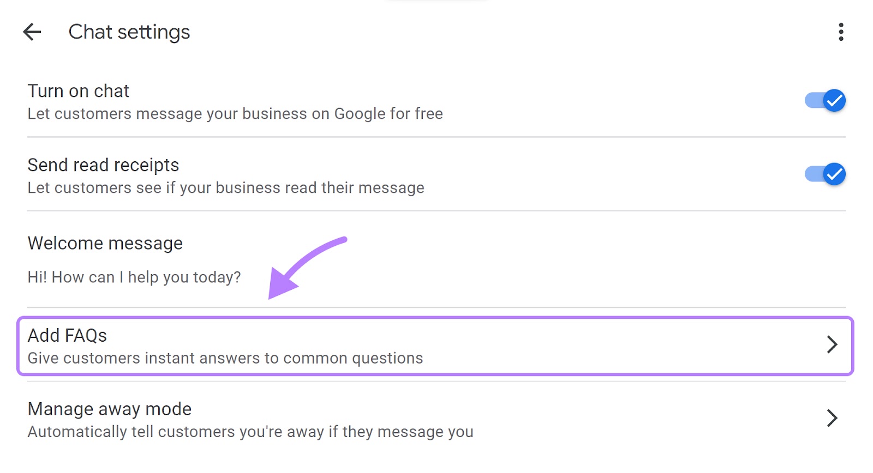Click the Chat settings header icon area
This screenshot has width=873, height=473.
[129, 32]
